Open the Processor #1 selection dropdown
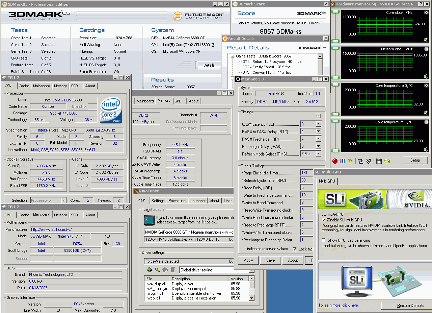 pos(63,200)
